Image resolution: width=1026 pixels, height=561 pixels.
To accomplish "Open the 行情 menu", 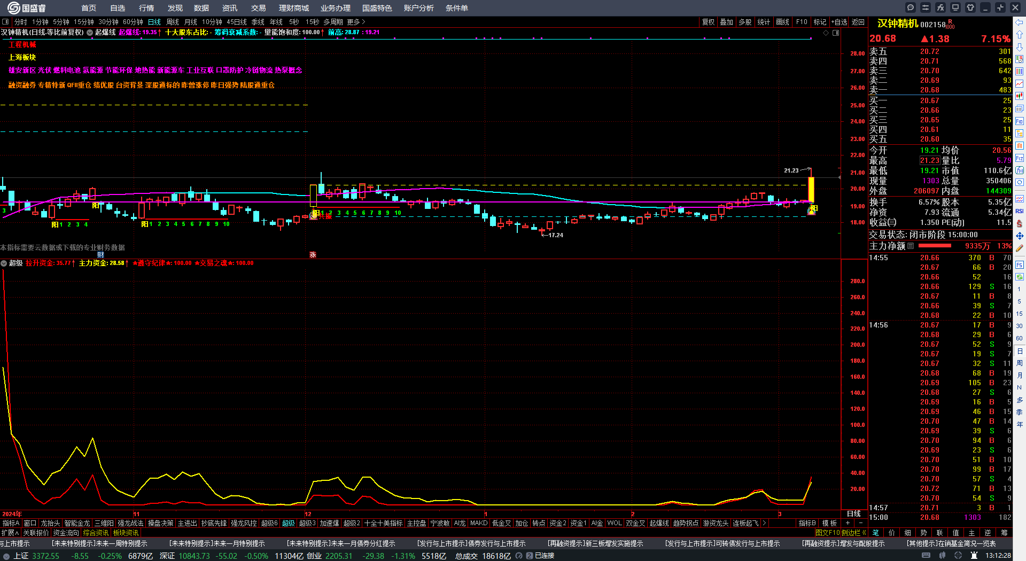I will point(146,8).
